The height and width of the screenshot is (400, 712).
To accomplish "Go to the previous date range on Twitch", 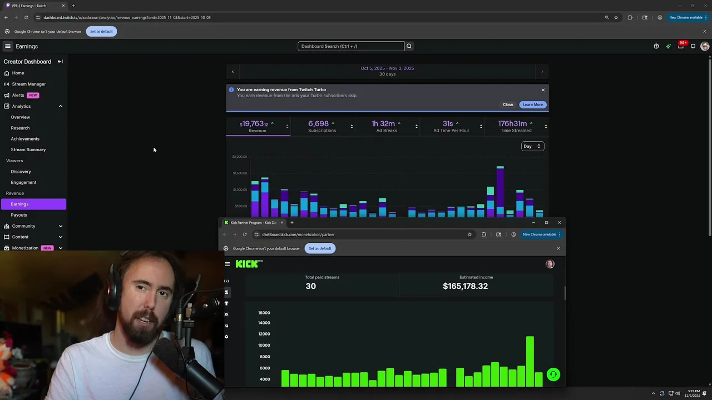I will pyautogui.click(x=233, y=71).
